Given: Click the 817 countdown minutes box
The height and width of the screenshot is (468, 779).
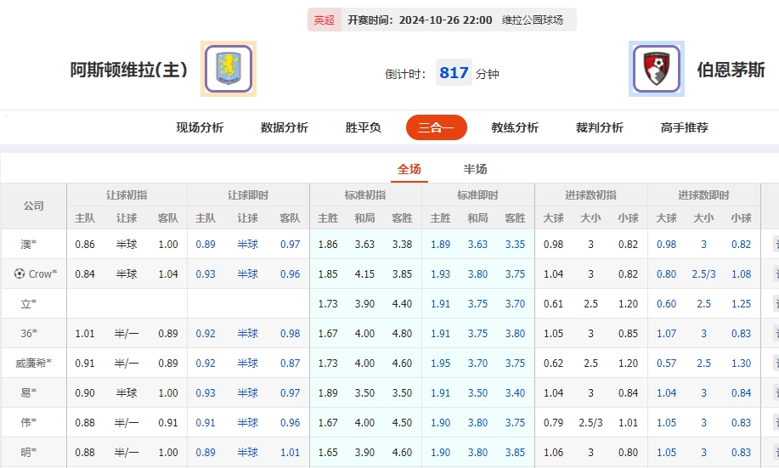Looking at the screenshot, I should tap(454, 73).
